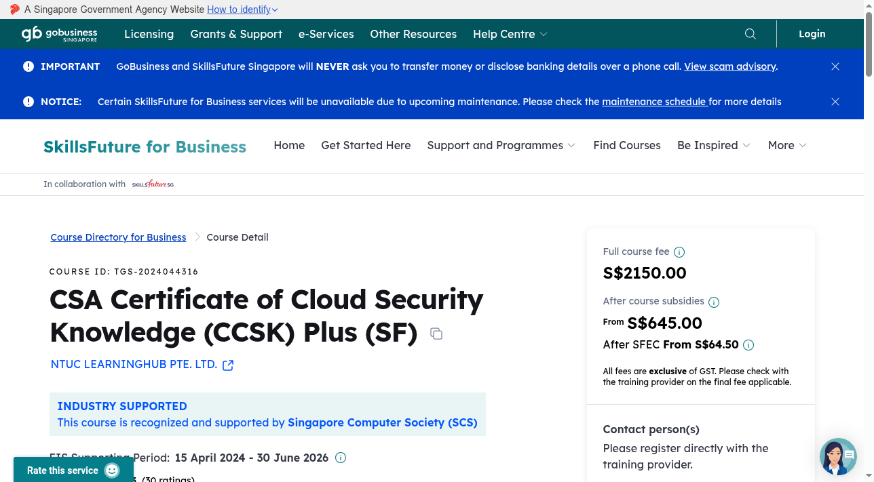Click the SkillsFuture for Business title
The width and height of the screenshot is (874, 482).
[145, 146]
